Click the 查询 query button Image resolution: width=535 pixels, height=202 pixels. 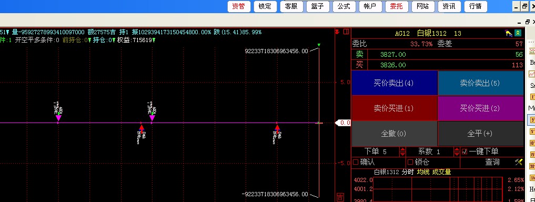492,162
